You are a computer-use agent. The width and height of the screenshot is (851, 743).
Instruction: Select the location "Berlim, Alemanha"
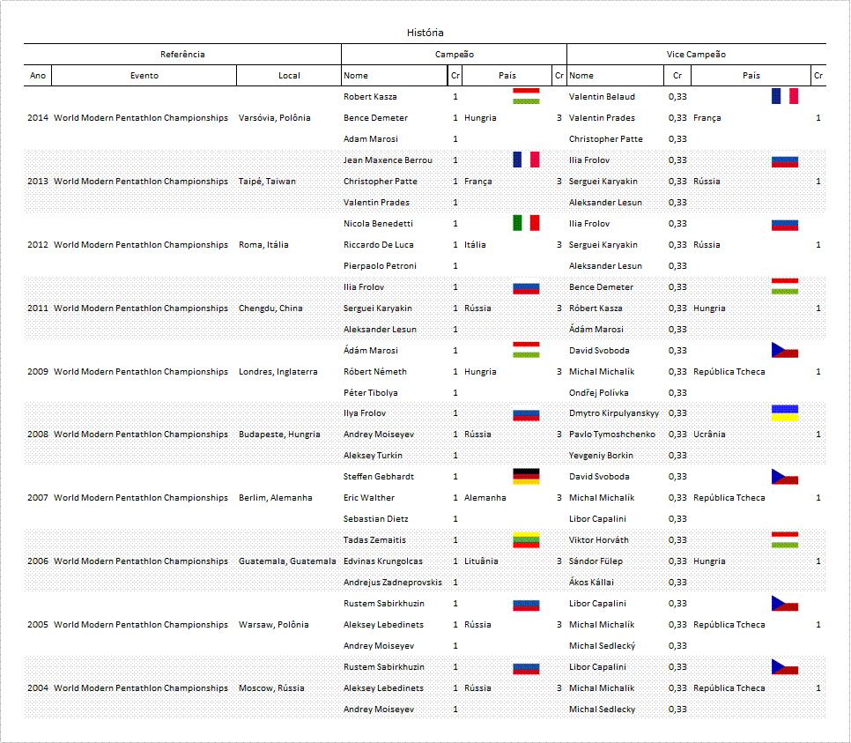[x=276, y=497]
